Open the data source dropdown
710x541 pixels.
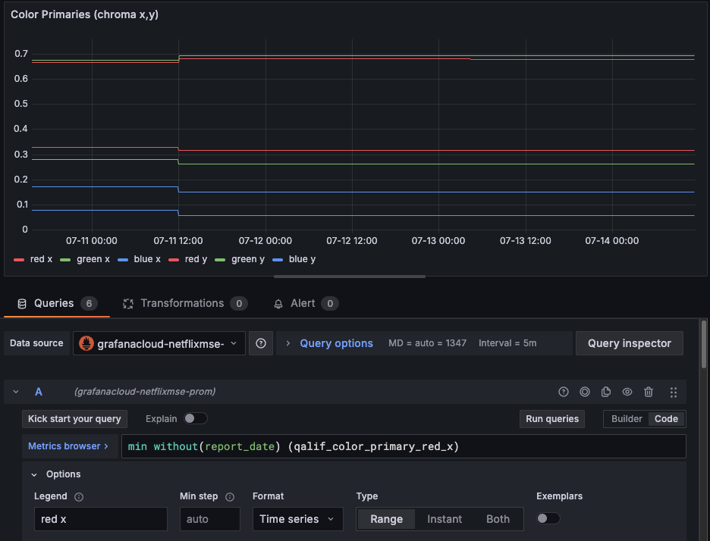[159, 343]
